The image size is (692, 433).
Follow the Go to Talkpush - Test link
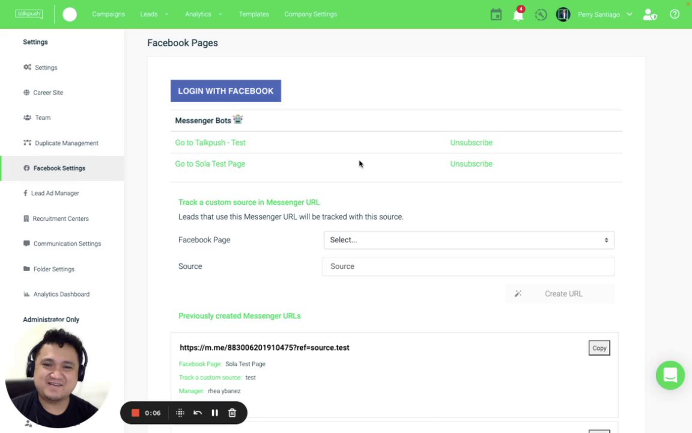[210, 143]
